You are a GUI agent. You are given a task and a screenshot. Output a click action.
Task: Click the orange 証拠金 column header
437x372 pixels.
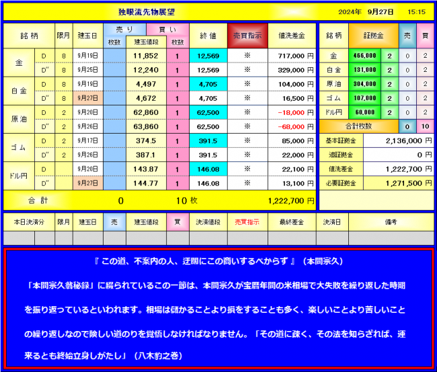pos(373,36)
